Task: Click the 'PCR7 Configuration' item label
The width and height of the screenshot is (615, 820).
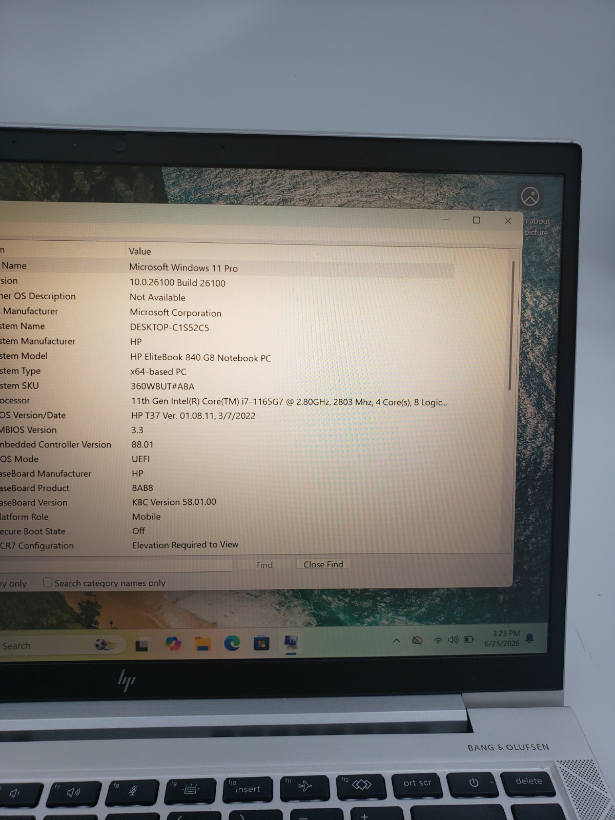Action: (37, 546)
